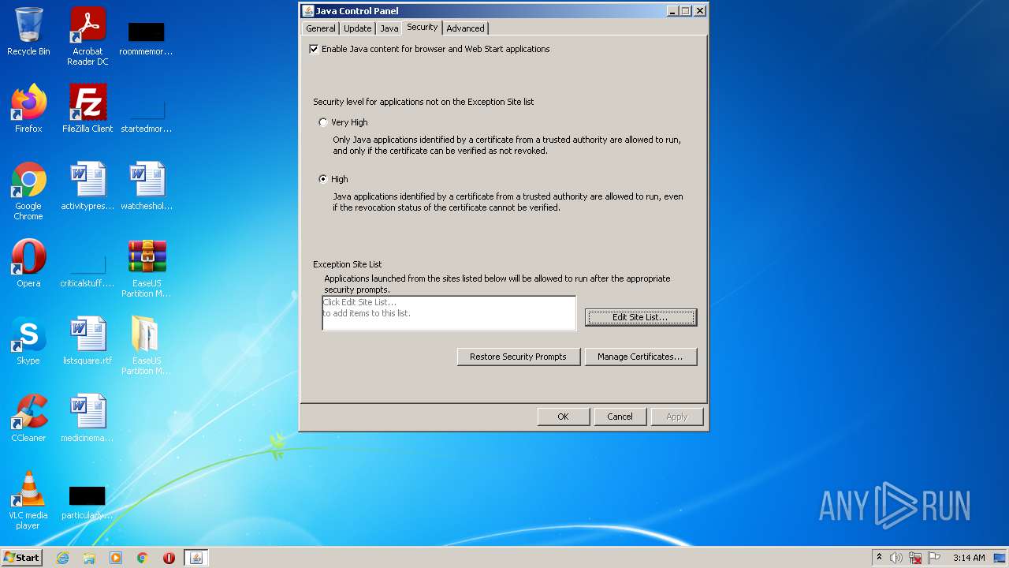Click the Security tab

click(x=422, y=28)
